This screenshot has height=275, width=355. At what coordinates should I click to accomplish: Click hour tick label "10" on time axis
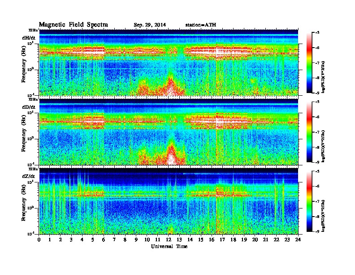[147, 240]
